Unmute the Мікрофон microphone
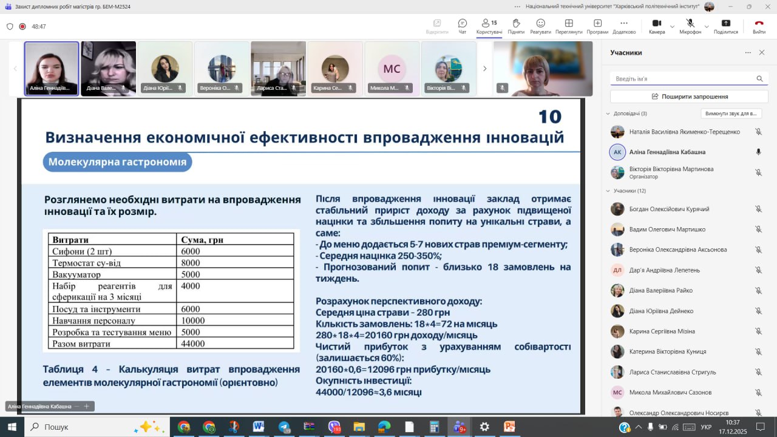777x437 pixels. pyautogui.click(x=690, y=26)
